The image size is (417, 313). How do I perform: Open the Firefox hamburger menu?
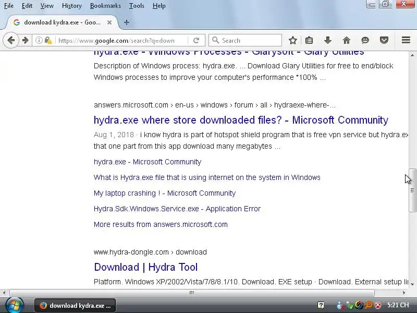click(x=406, y=40)
